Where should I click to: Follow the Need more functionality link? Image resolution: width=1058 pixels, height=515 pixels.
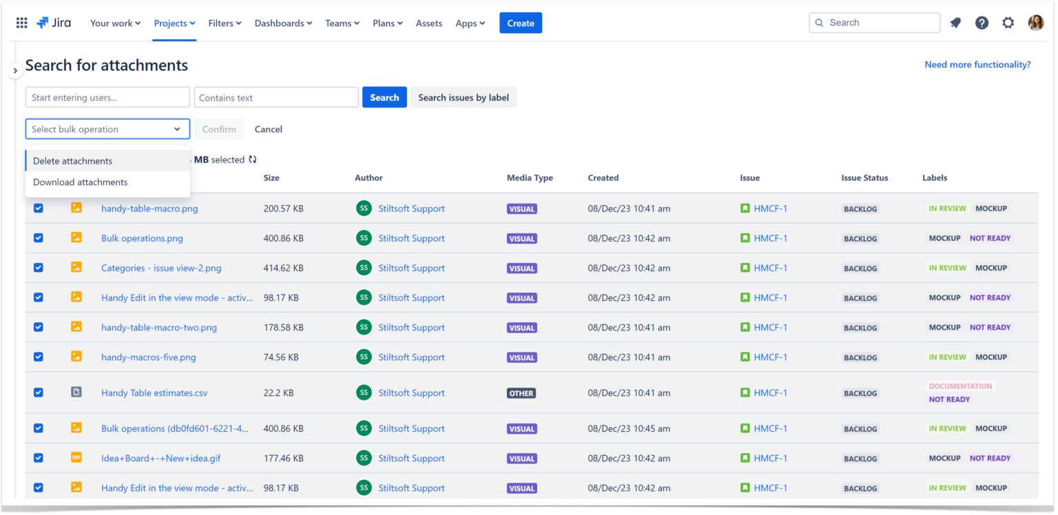[x=977, y=64]
